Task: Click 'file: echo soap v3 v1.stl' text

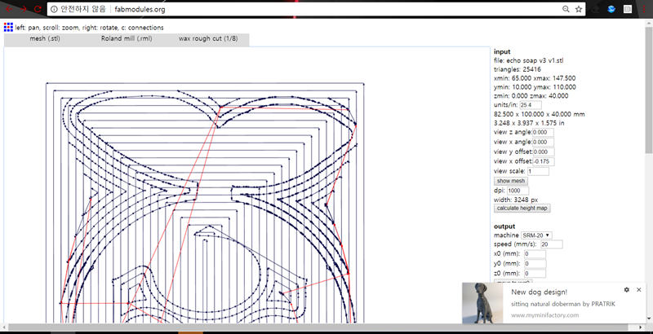Action: (x=529, y=60)
